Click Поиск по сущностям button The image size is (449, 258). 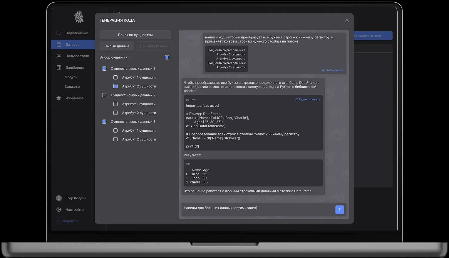(x=135, y=35)
